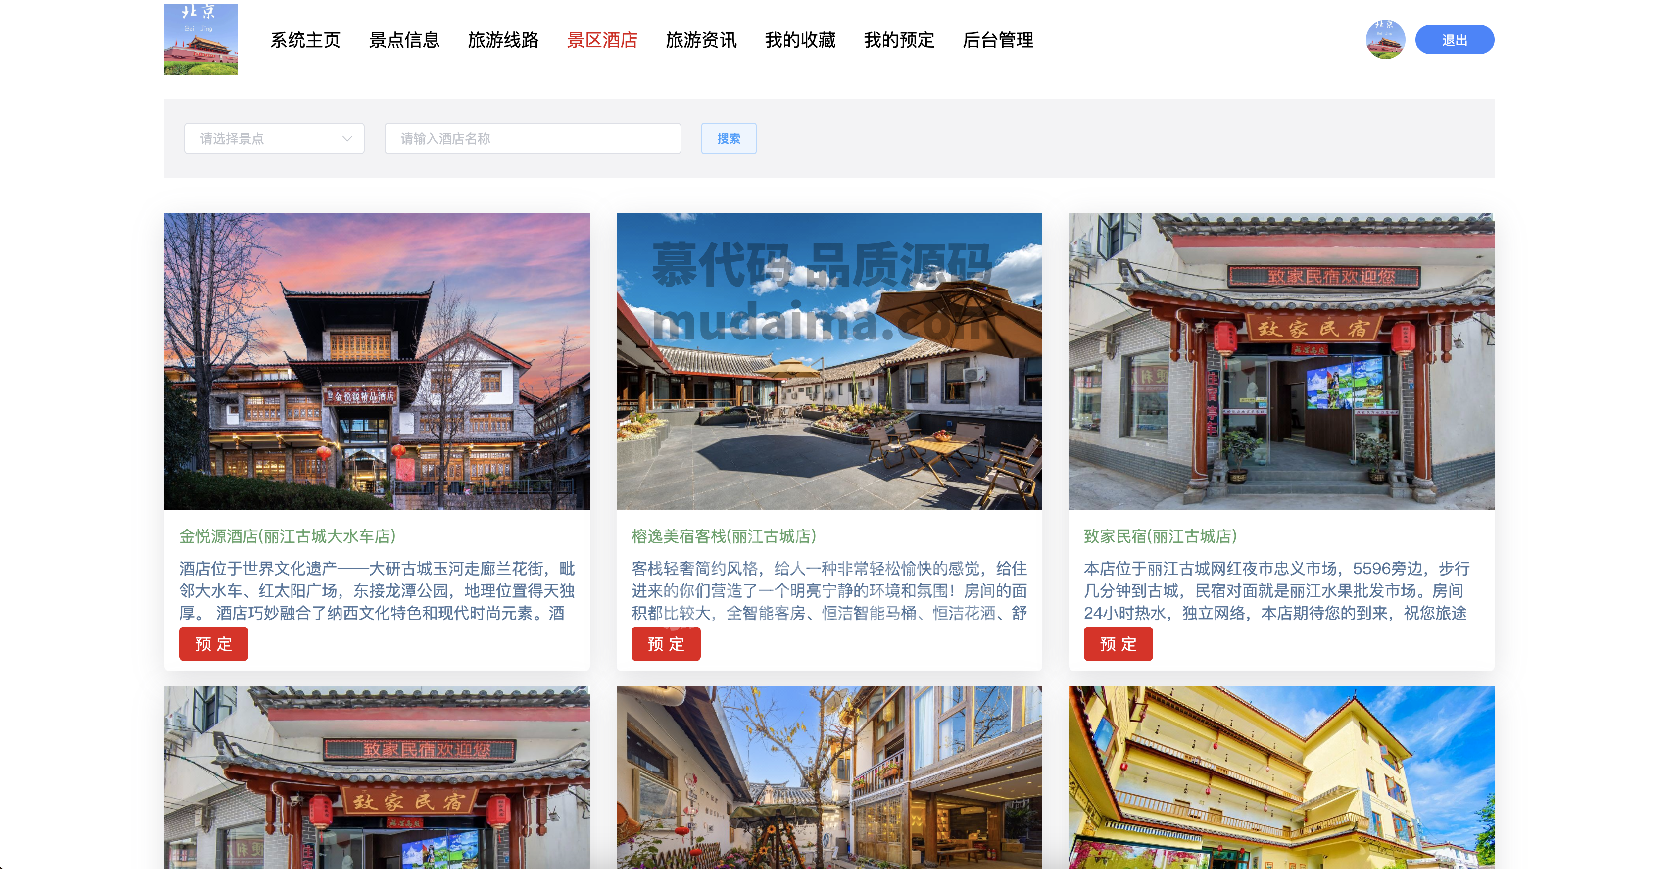Open 后台管理 in the navigation

[998, 40]
